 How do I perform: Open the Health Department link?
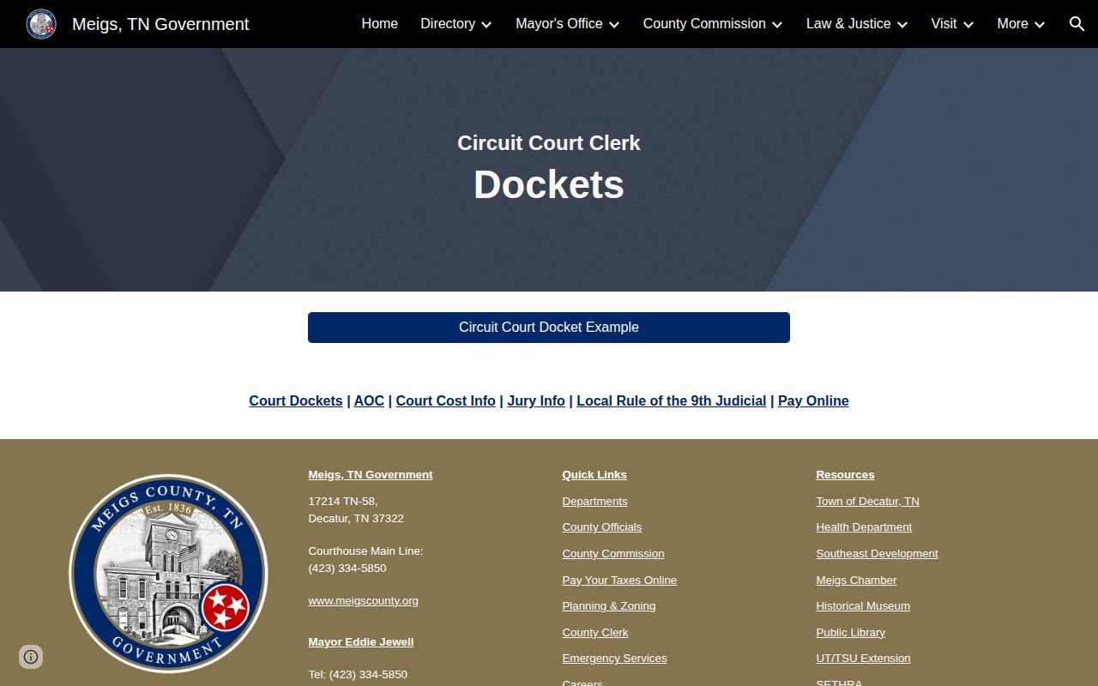(x=864, y=527)
